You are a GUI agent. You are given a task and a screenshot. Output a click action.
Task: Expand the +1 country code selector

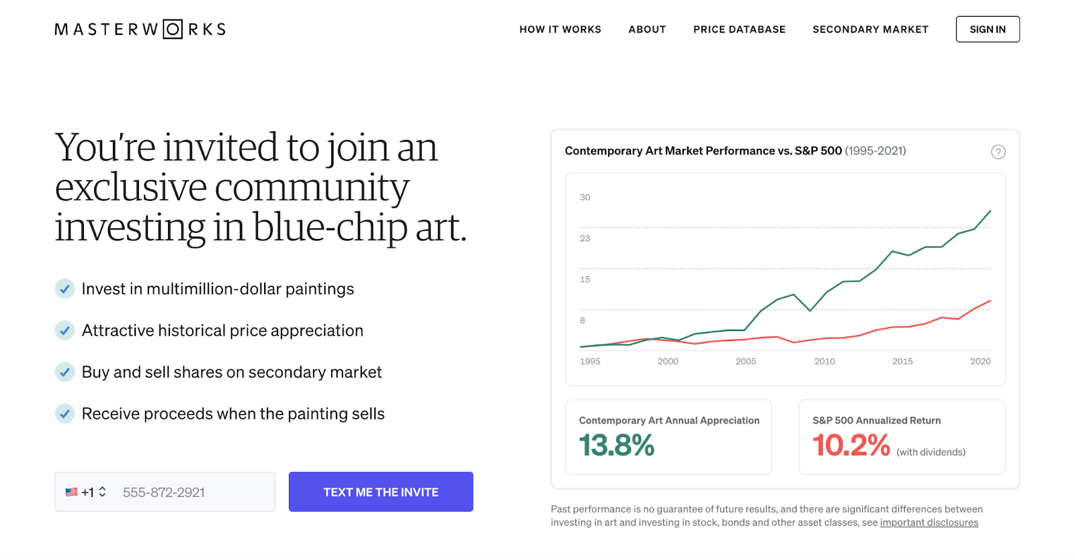[x=93, y=492]
